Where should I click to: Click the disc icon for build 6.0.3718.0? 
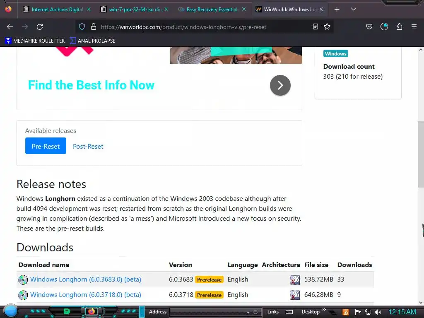point(23,295)
